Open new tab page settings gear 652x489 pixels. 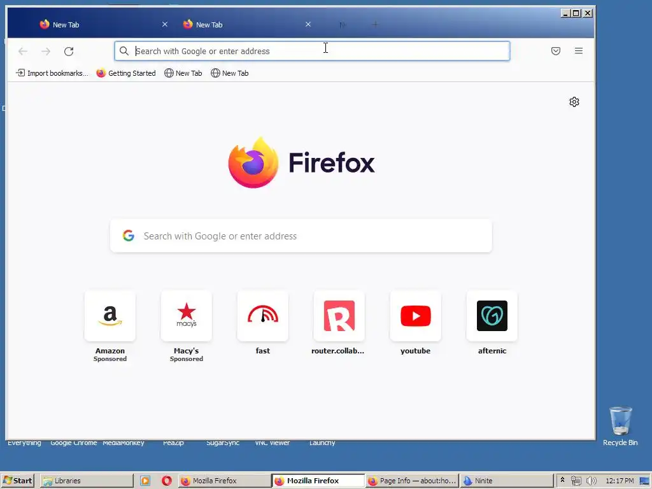tap(574, 102)
